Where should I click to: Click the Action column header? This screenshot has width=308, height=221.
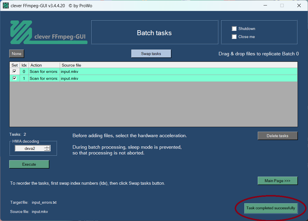pos(44,65)
